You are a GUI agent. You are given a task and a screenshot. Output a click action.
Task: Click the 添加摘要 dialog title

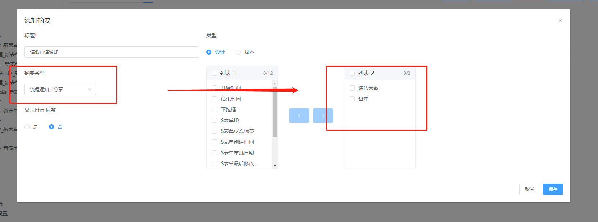(x=37, y=20)
